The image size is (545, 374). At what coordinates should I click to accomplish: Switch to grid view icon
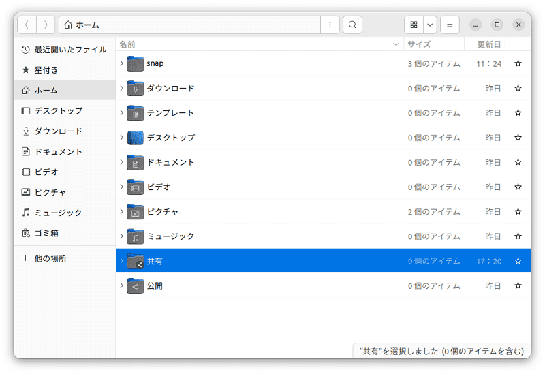click(x=414, y=25)
